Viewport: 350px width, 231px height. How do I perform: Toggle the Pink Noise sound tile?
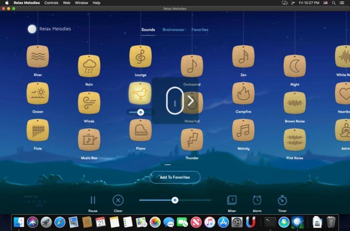click(295, 140)
